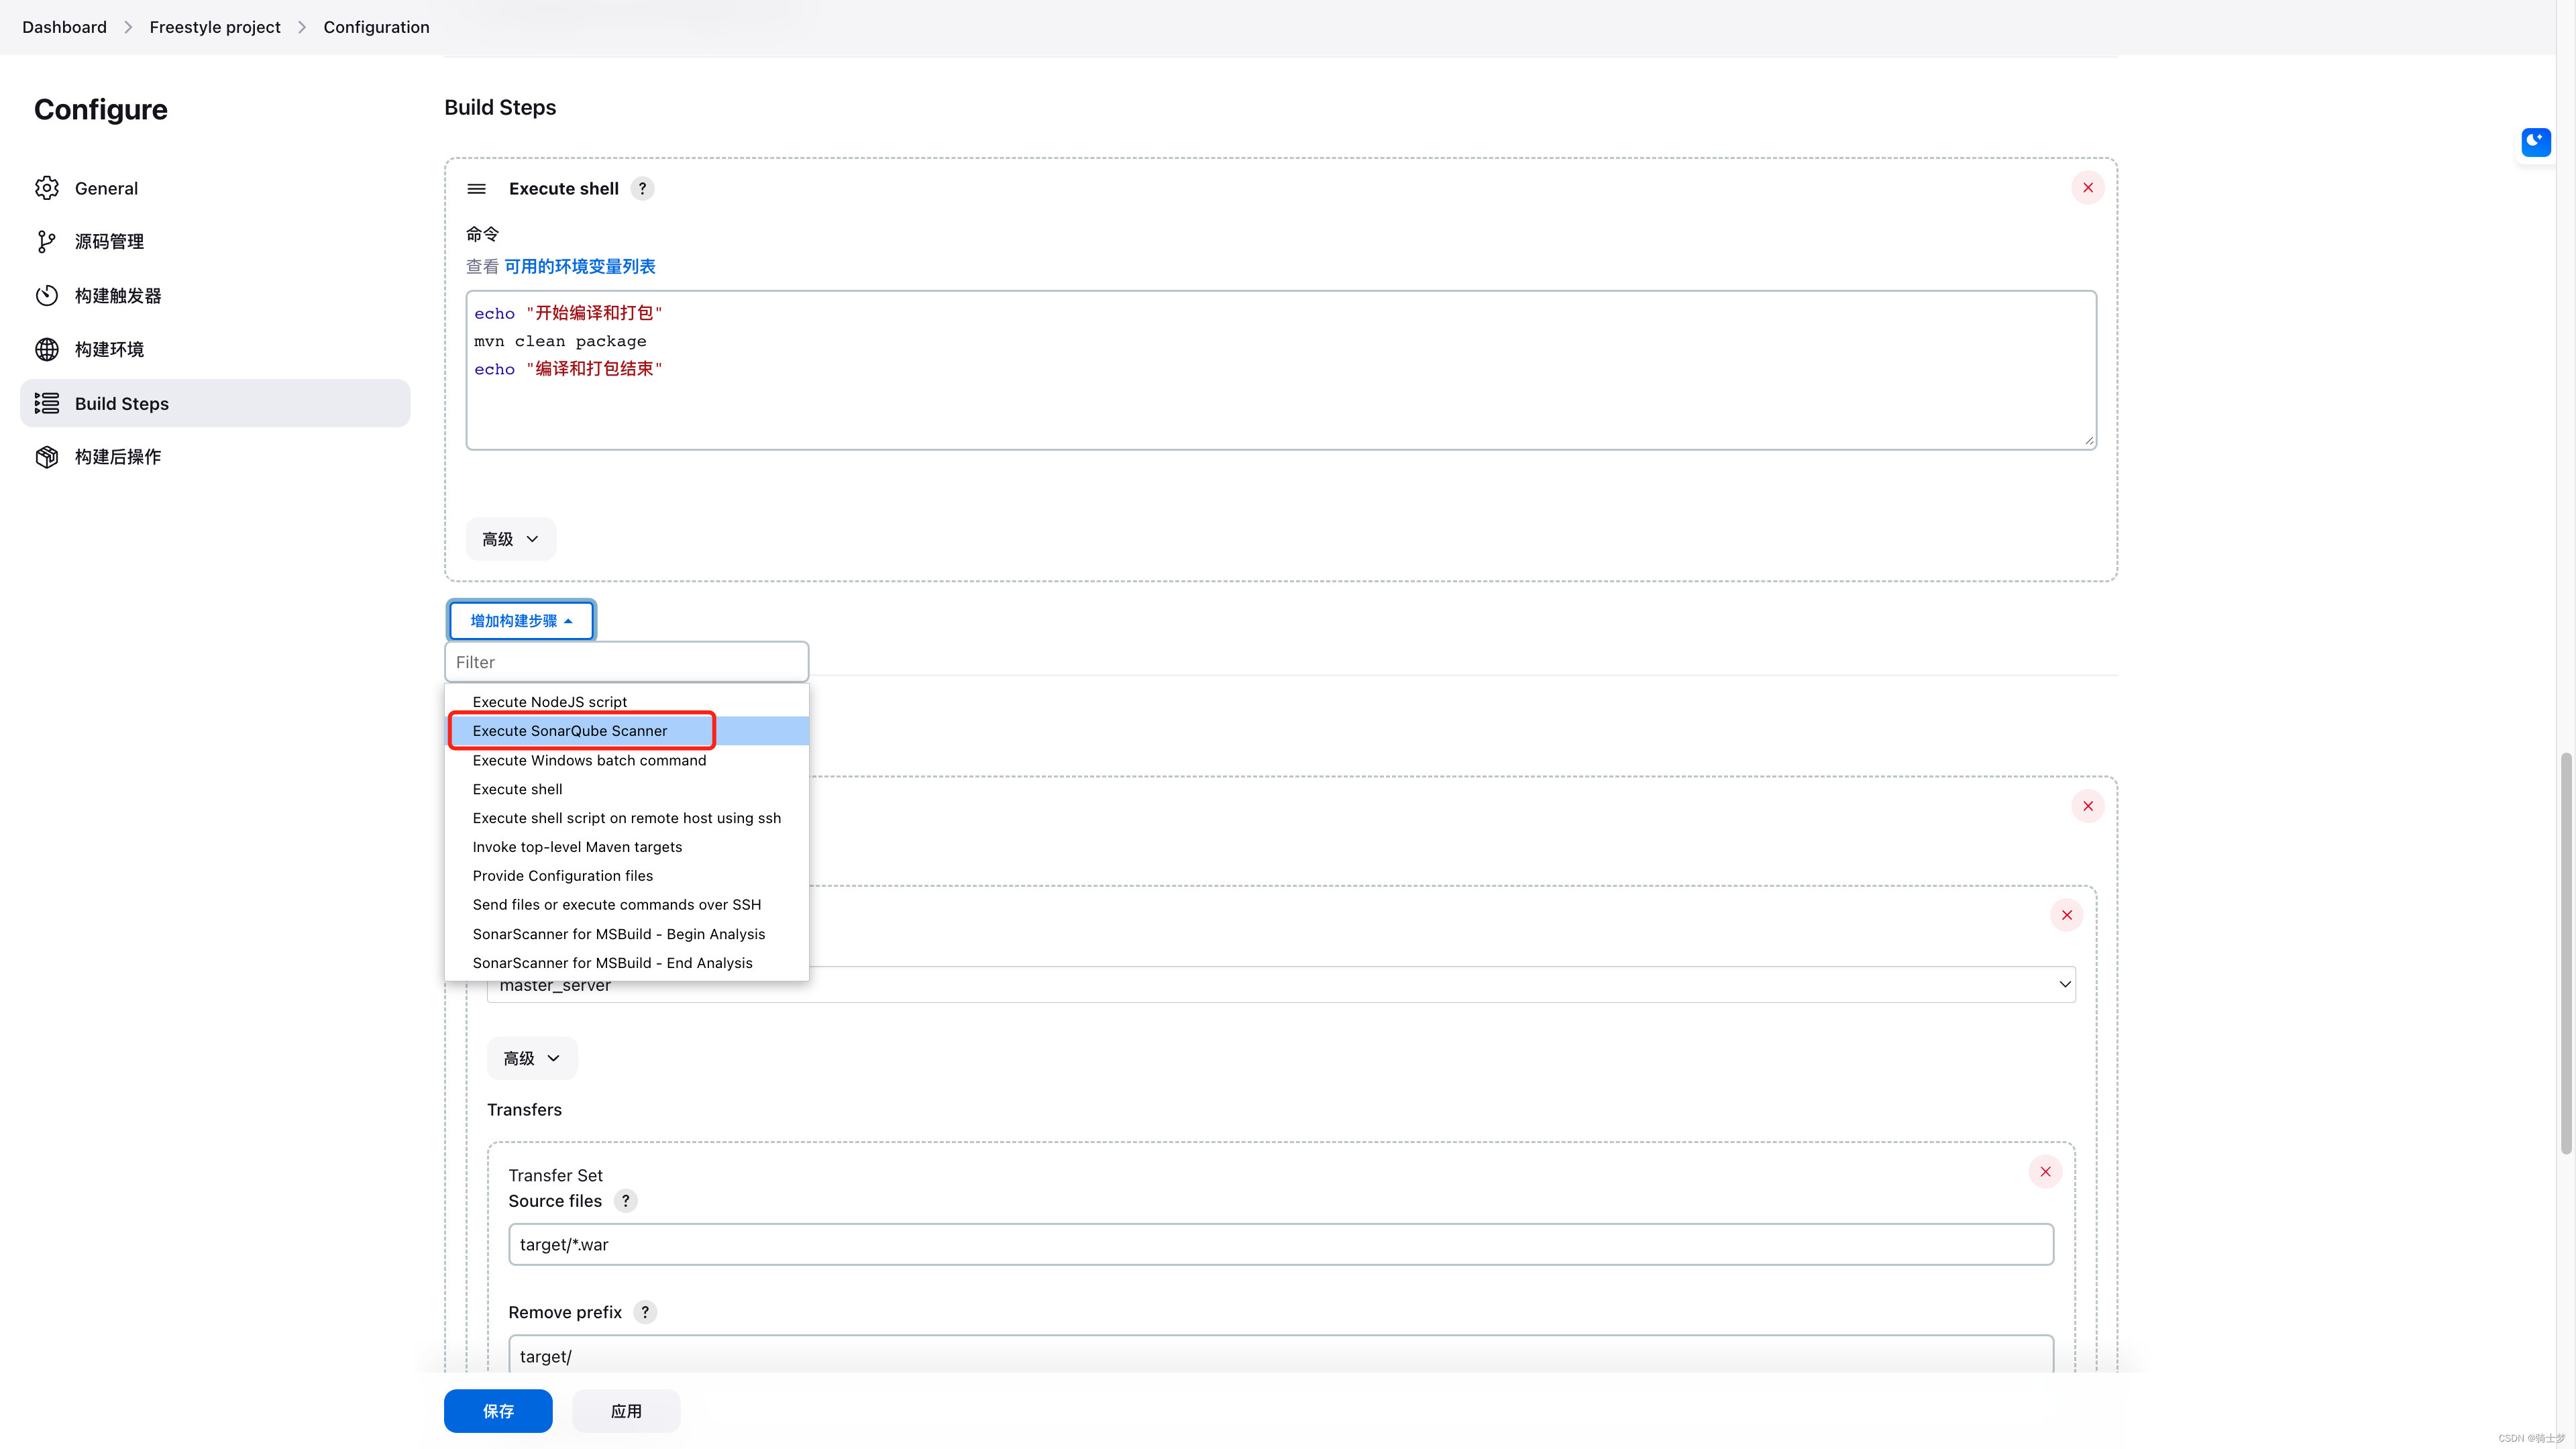Click the 构建后操作 post-build icon
This screenshot has height=1449, width=2576.
48,456
